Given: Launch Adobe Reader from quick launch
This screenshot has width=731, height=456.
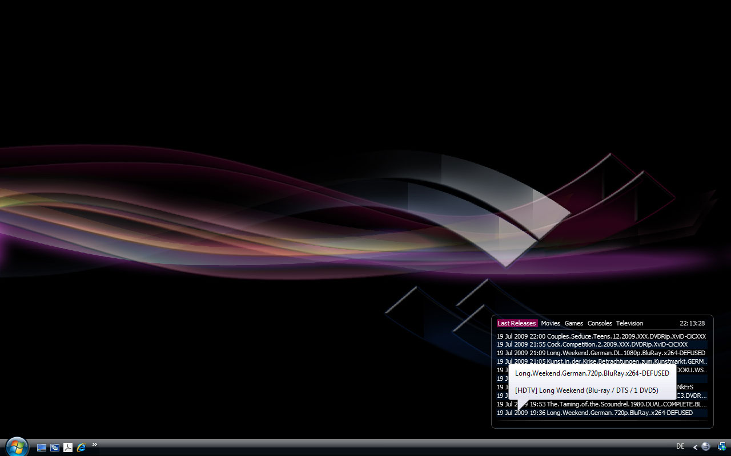Looking at the screenshot, I should (68, 447).
